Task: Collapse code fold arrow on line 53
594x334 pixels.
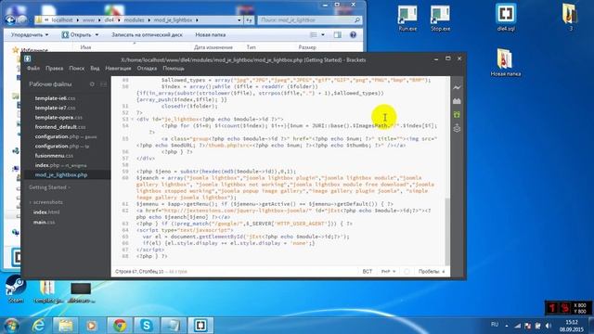Action: click(x=132, y=120)
